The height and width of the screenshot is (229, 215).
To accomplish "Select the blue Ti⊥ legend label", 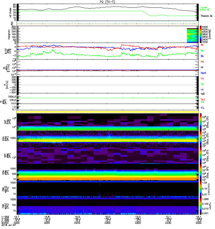I will pyautogui.click(x=202, y=108).
